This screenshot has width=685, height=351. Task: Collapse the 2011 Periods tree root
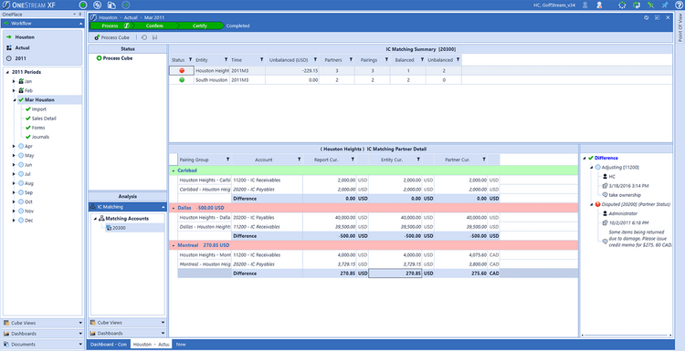[x=7, y=72]
